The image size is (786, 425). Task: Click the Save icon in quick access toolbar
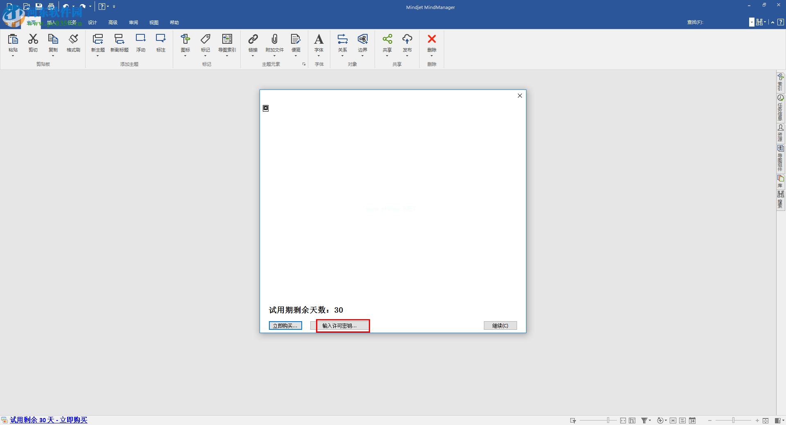(x=39, y=7)
